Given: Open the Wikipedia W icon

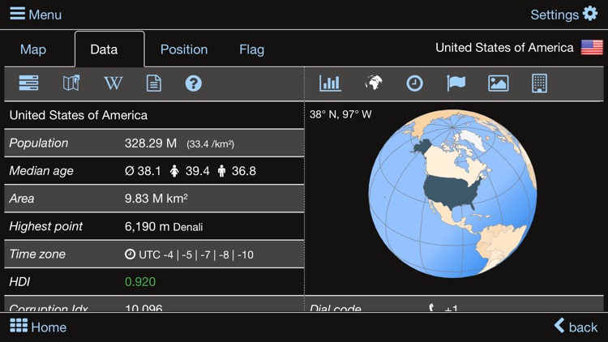Looking at the screenshot, I should 113,83.
